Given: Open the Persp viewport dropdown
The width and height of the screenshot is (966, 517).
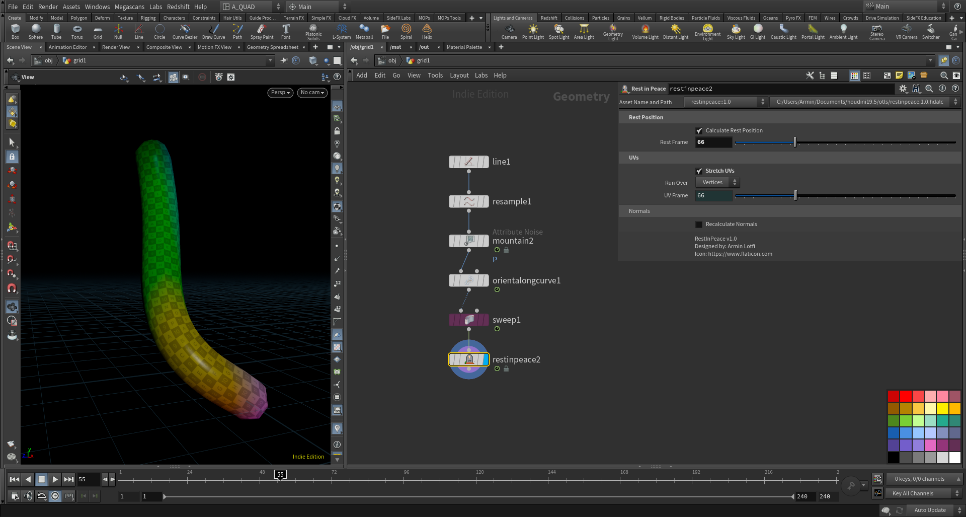Looking at the screenshot, I should pos(280,93).
